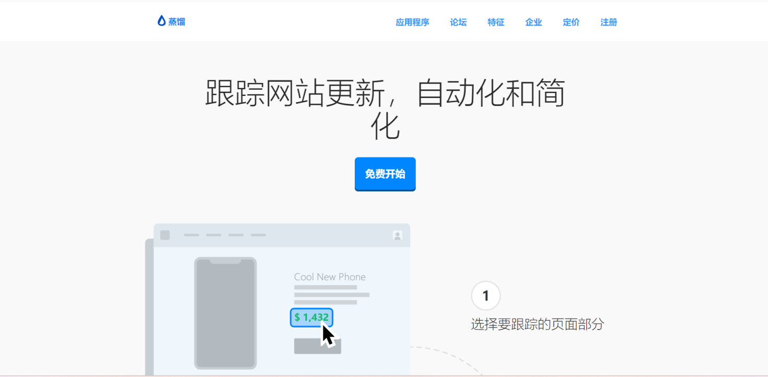Image resolution: width=768 pixels, height=377 pixels.
Task: Click the user avatar icon in the browser mockup
Action: pos(397,235)
